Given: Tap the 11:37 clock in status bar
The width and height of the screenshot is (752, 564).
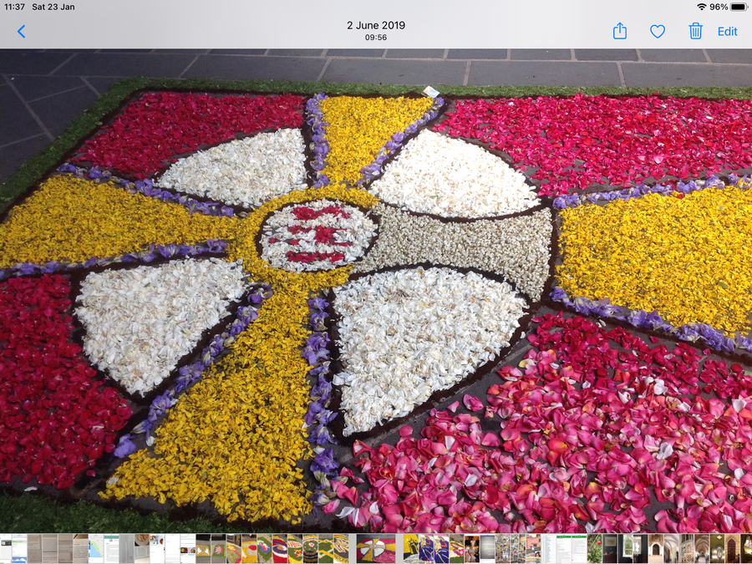Looking at the screenshot, I should pyautogui.click(x=14, y=7).
